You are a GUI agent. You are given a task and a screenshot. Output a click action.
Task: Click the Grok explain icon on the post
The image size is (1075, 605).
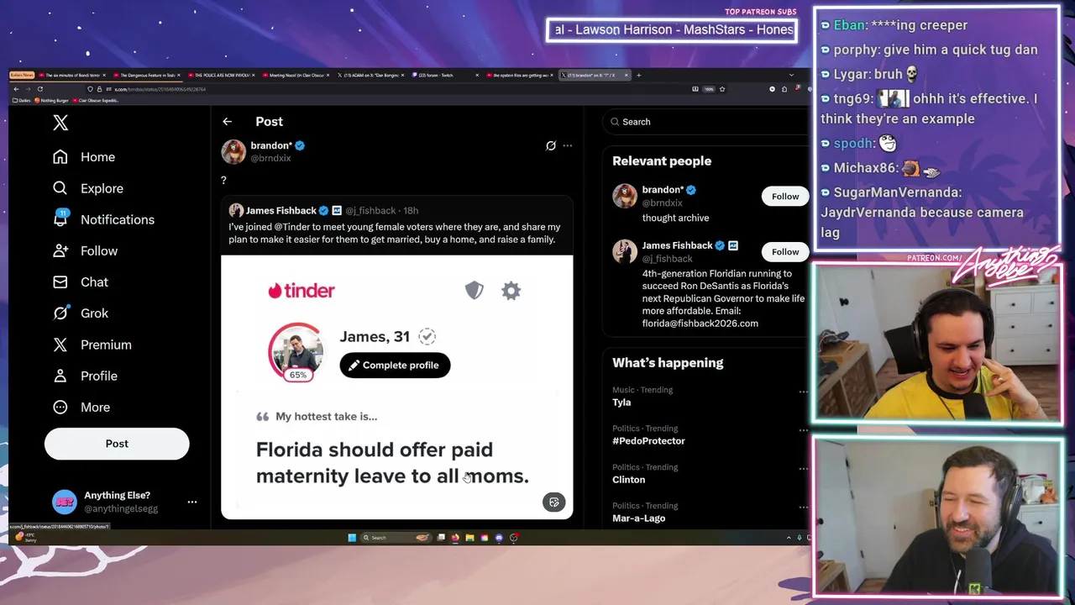point(551,145)
